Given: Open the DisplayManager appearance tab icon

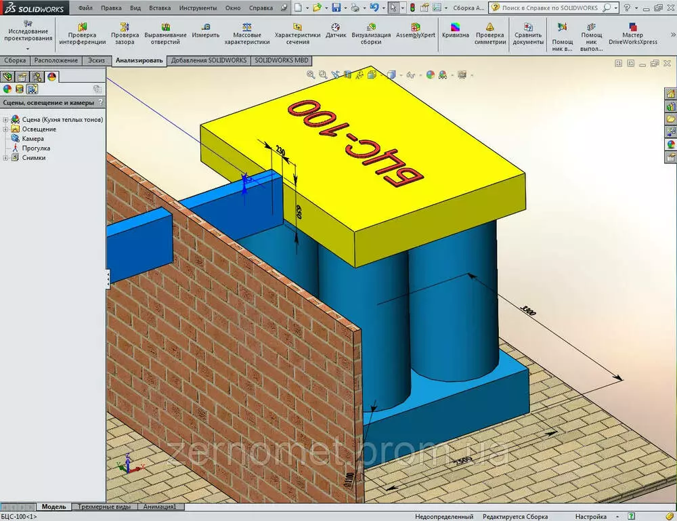Looking at the screenshot, I should 51,77.
